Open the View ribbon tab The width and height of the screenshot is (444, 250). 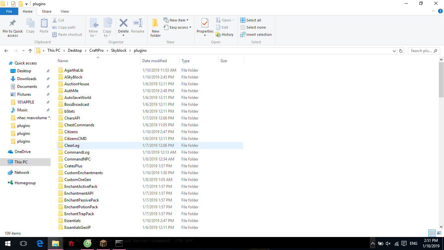coord(65,11)
